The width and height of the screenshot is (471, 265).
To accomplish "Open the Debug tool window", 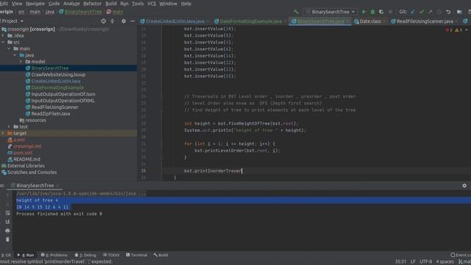I will click(85, 255).
